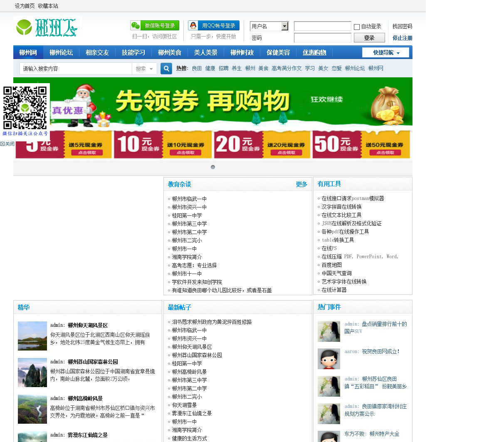499x442 pixels.
Task: Claim the 50元 cash coupon on banner
Action: point(385,153)
